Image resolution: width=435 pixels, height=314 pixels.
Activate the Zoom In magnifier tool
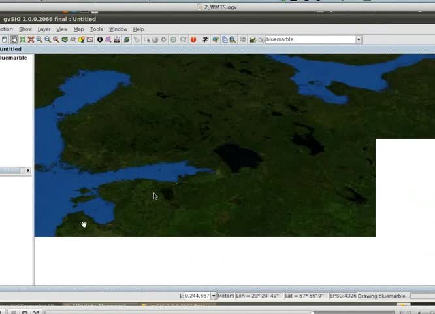39,39
